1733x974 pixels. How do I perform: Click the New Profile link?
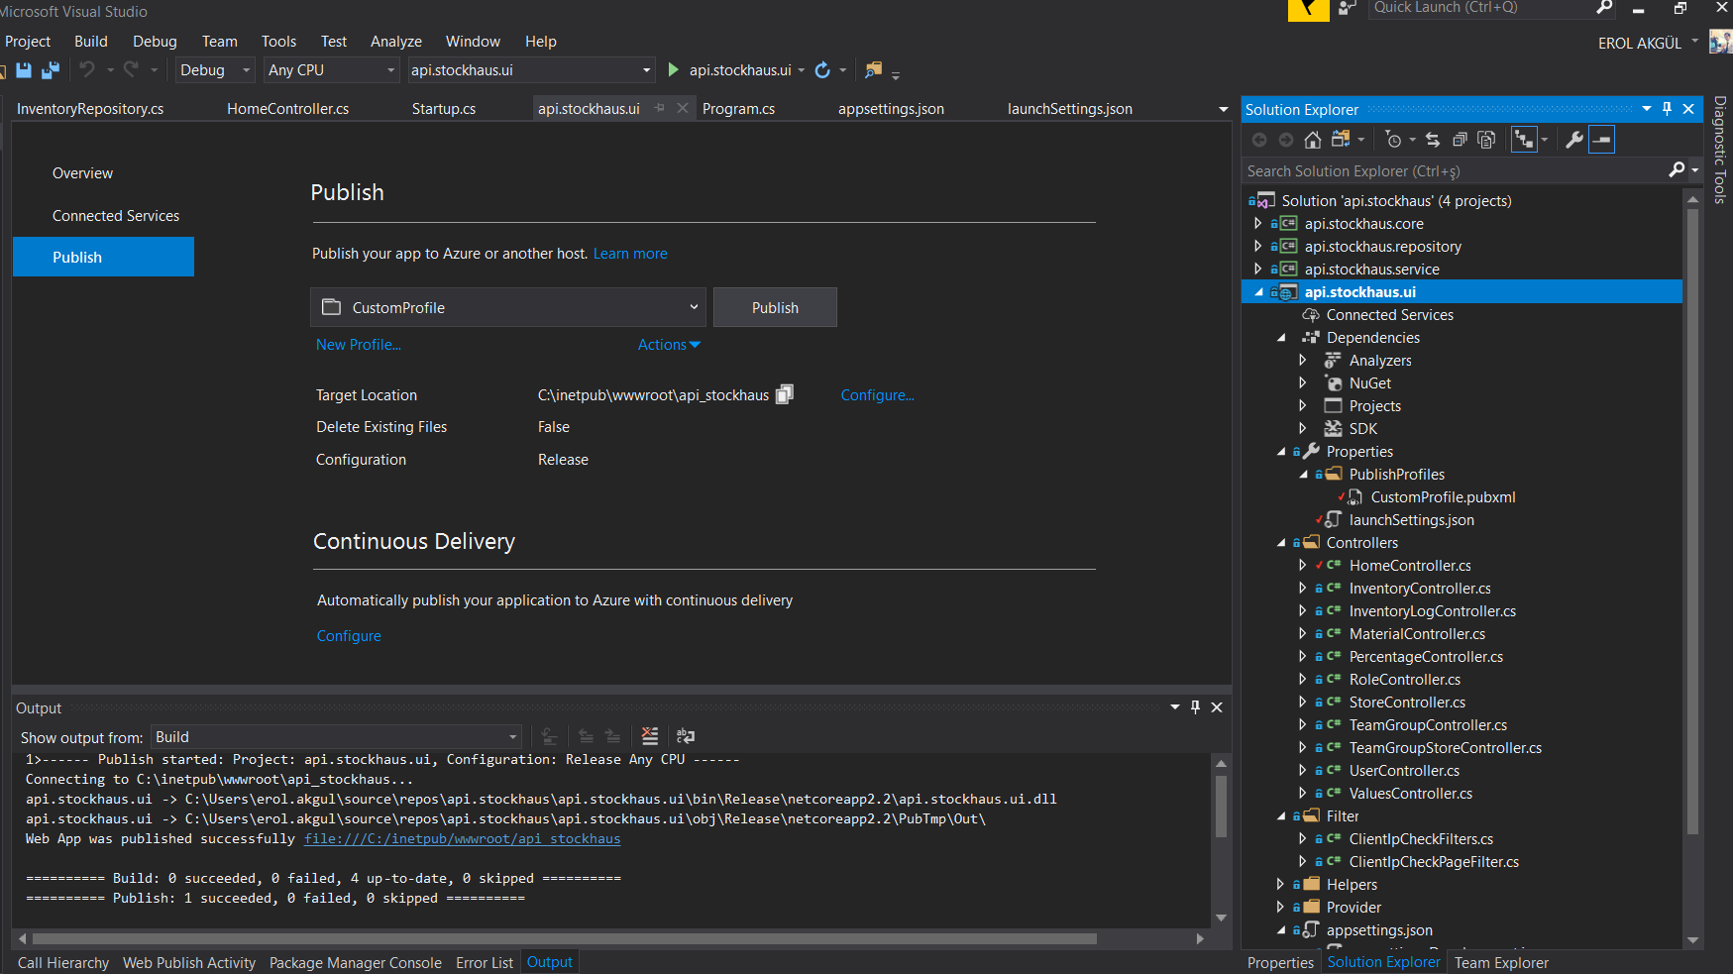point(358,345)
